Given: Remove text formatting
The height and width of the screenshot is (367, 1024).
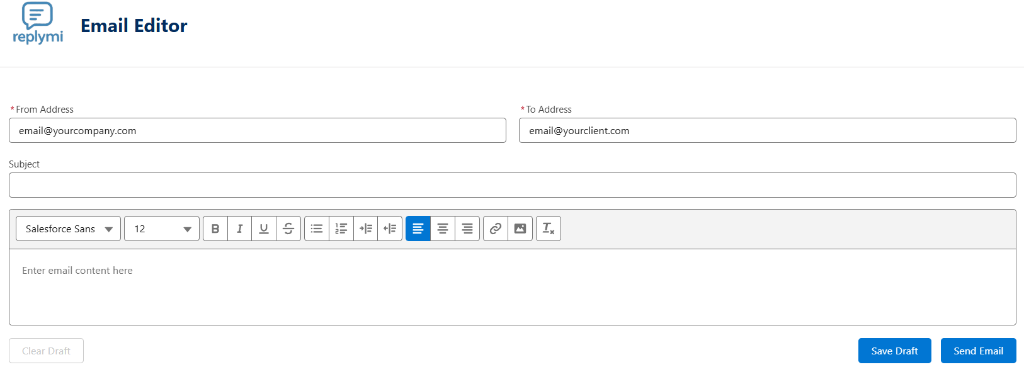Looking at the screenshot, I should click(x=549, y=229).
